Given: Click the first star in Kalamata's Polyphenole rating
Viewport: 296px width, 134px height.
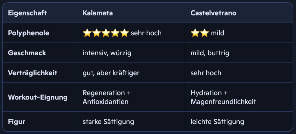Looking at the screenshot, I should pos(87,33).
